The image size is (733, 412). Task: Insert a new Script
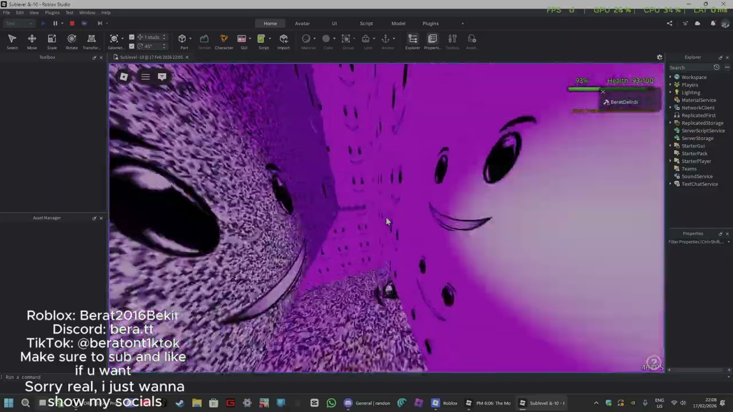262,42
